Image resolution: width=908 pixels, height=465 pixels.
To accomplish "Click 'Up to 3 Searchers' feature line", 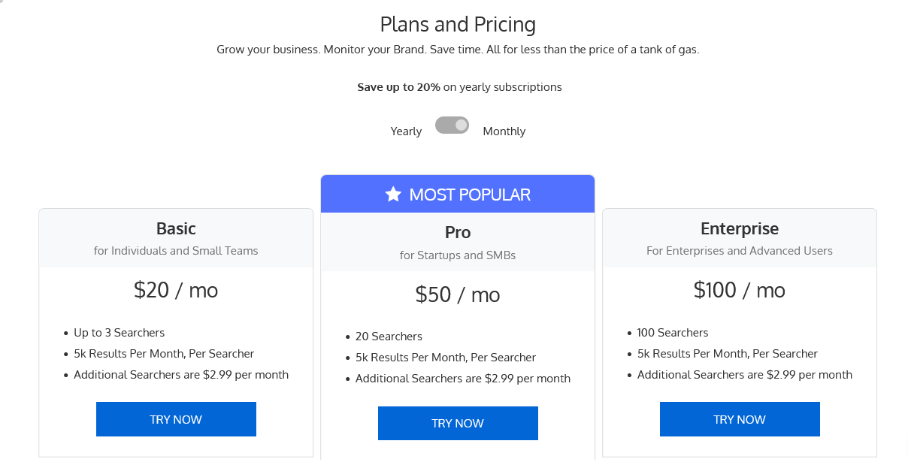I will coord(119,333).
